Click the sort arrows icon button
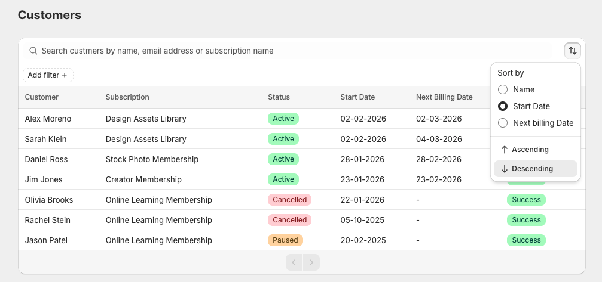The height and width of the screenshot is (282, 602). click(572, 51)
